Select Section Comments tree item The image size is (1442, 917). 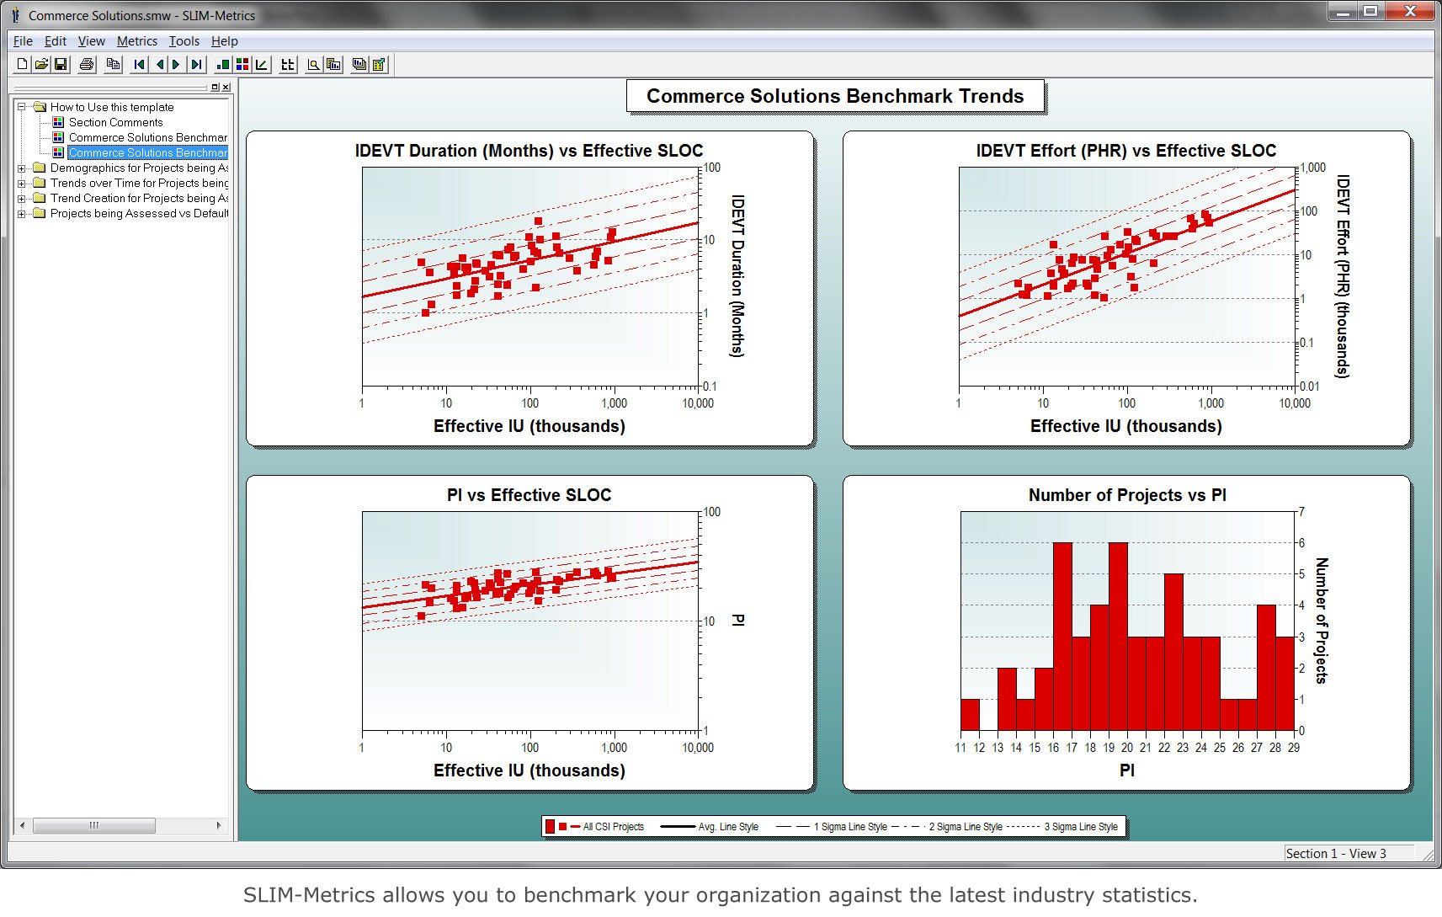pyautogui.click(x=116, y=122)
